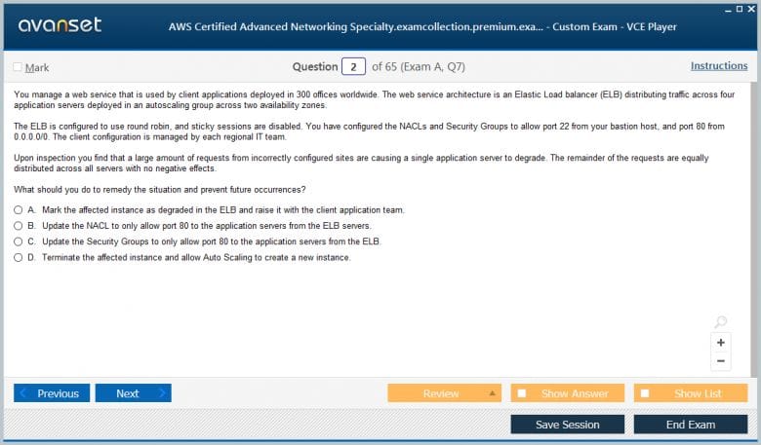Viewport: 761px width, 445px height.
Task: Enable the Show Answer checkbox
Action: click(522, 393)
